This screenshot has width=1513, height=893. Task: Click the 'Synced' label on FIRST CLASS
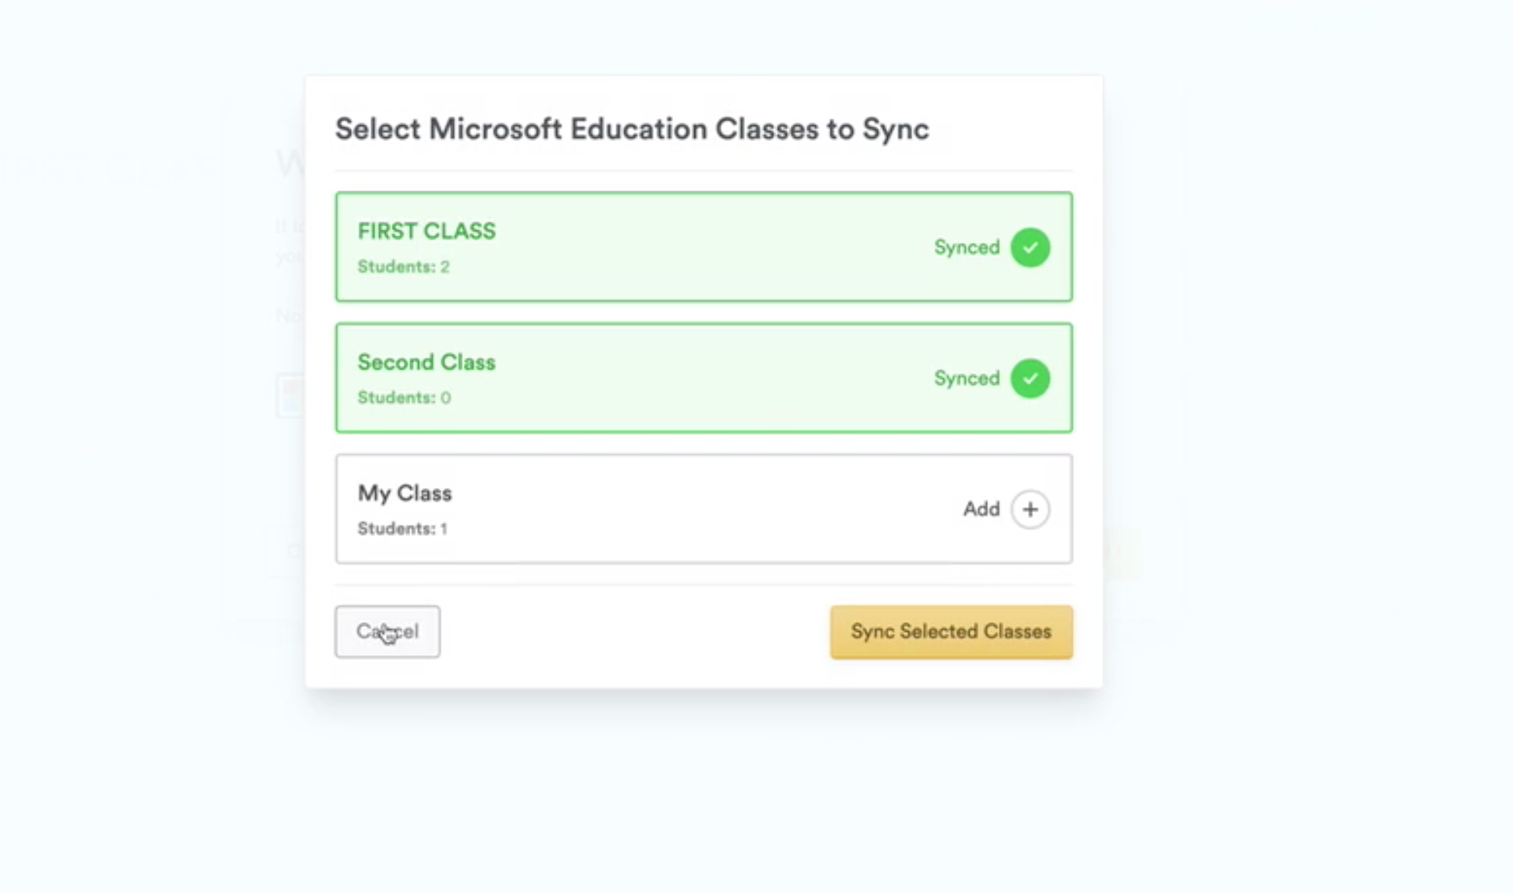tap(967, 247)
